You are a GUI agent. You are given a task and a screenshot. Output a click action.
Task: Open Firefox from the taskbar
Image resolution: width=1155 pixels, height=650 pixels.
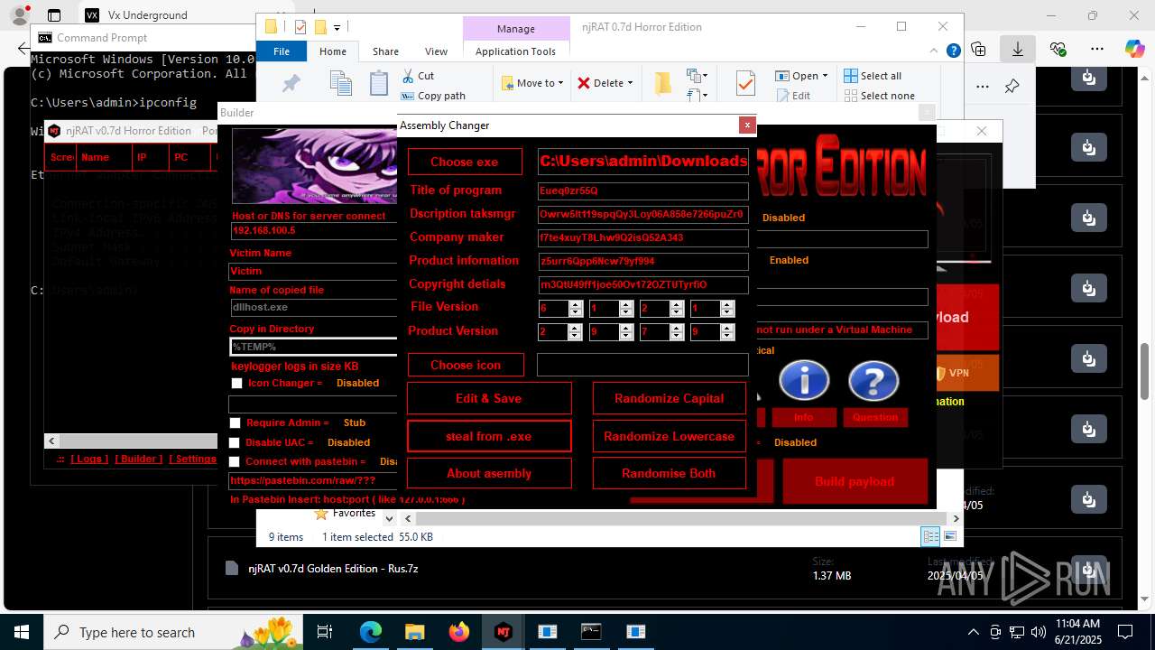[459, 632]
